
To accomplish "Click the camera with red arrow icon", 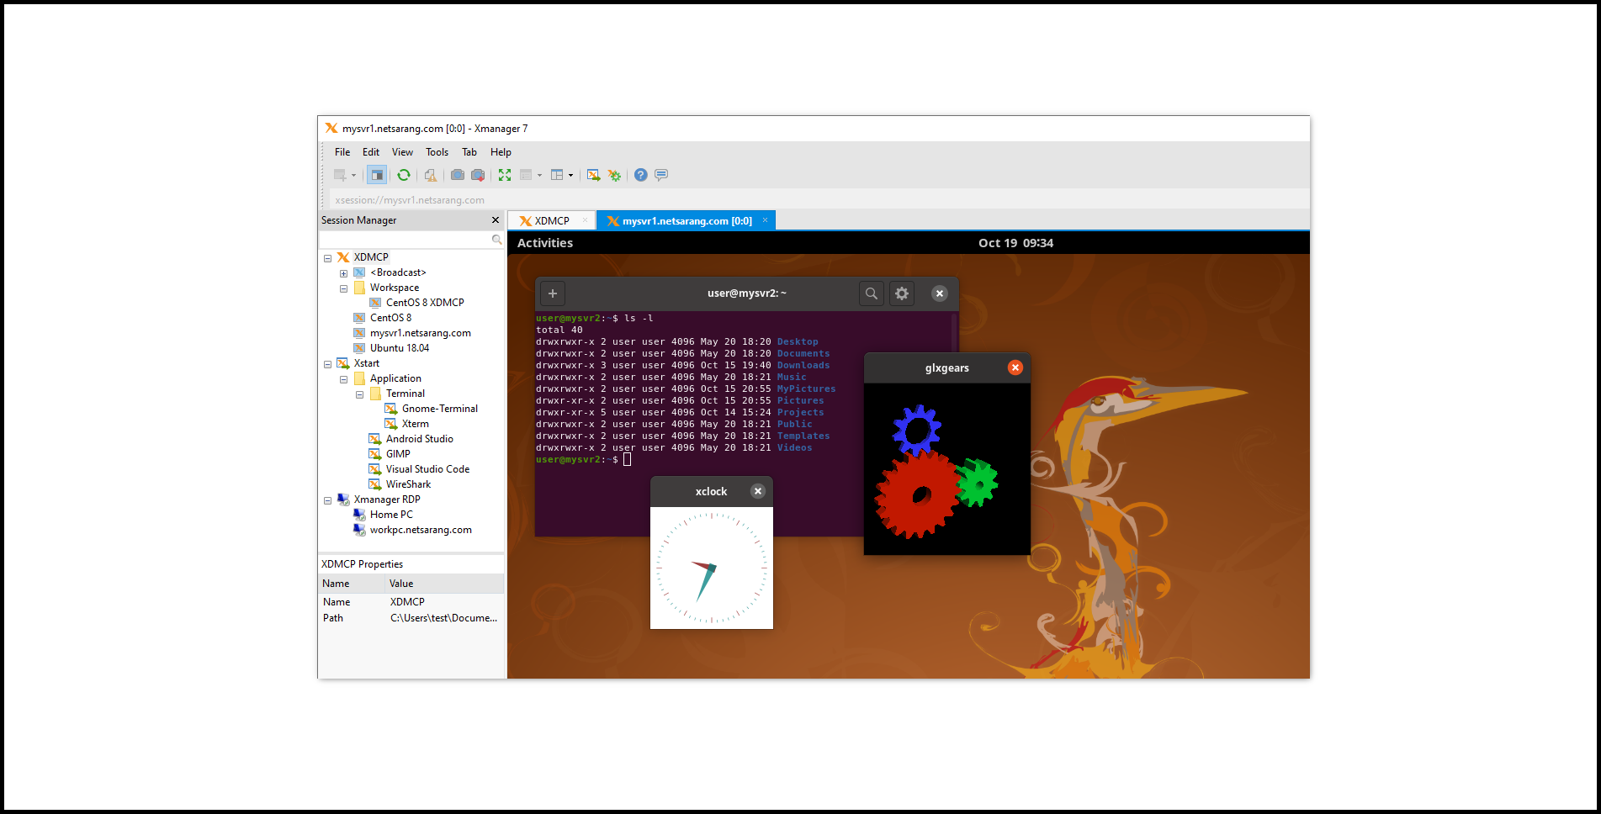I will coord(478,175).
